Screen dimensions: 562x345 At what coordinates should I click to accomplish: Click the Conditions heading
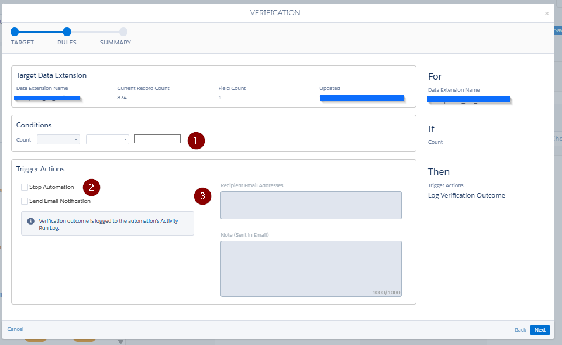(x=34, y=125)
